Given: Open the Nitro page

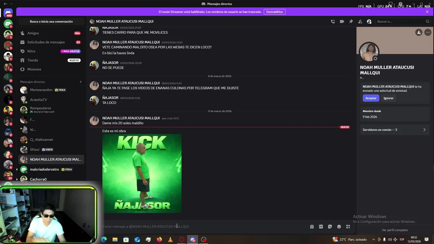Looking at the screenshot, I should 51,51.
